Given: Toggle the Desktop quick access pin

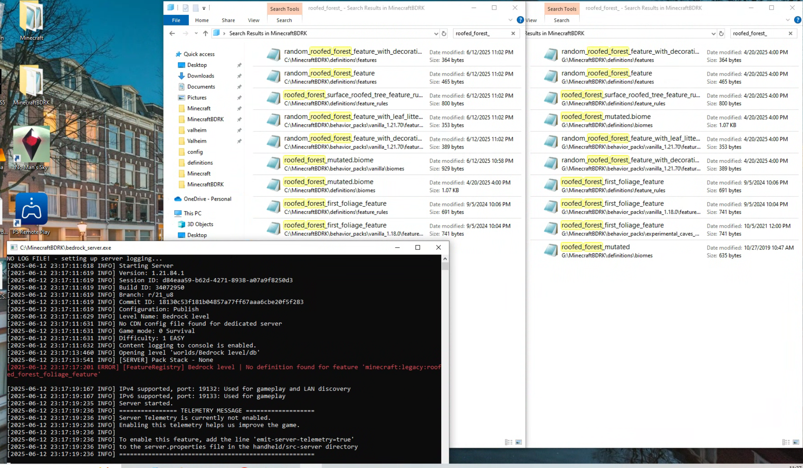Looking at the screenshot, I should (239, 65).
